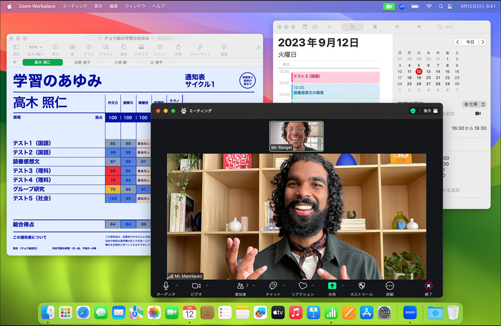Viewport: 501px width, 326px height.
Task: Open the Numbers format paintbrush panel
Action: [200, 47]
